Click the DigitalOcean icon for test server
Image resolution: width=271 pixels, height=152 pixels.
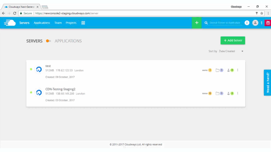(39, 69)
